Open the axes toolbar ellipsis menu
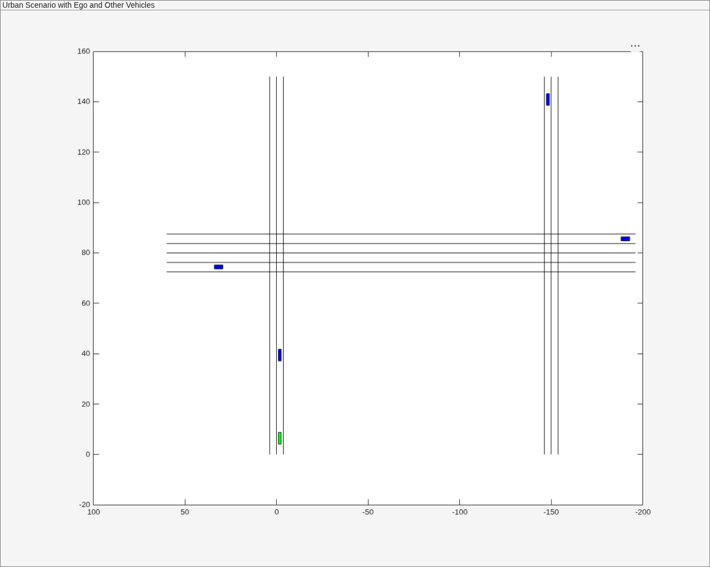The height and width of the screenshot is (567, 710). [x=635, y=46]
